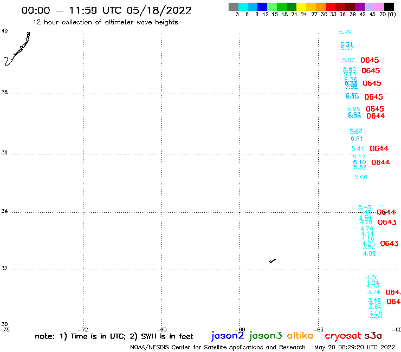401x352 pixels.
Task: Select the bright red 33 ft legend swatch
Action: [331, 6]
